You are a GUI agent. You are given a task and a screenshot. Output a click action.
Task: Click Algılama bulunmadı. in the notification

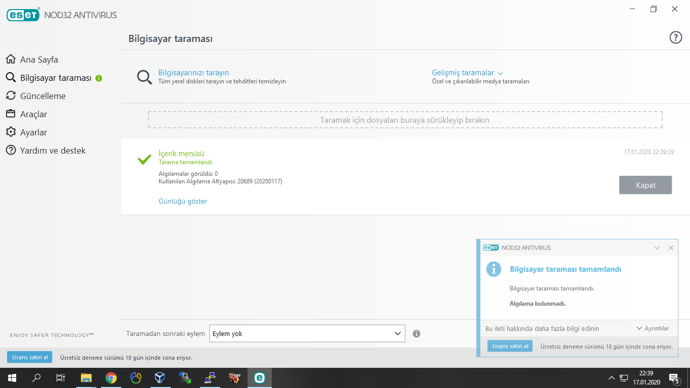click(x=538, y=304)
